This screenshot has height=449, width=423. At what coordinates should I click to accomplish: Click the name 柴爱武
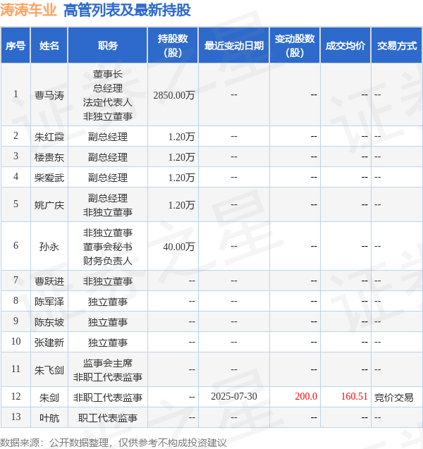(x=49, y=178)
